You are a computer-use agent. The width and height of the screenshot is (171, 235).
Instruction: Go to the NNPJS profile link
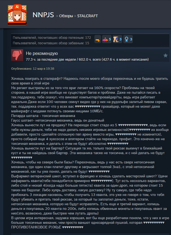click(43, 15)
